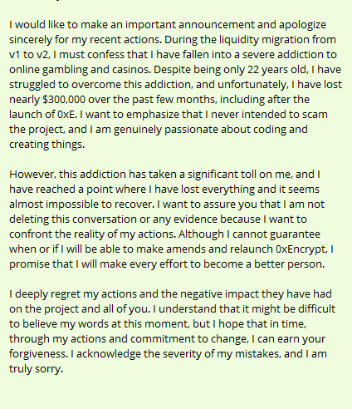Click the word "However," starting second paragraph
Screen dimensions: 352x409
pos(32,175)
